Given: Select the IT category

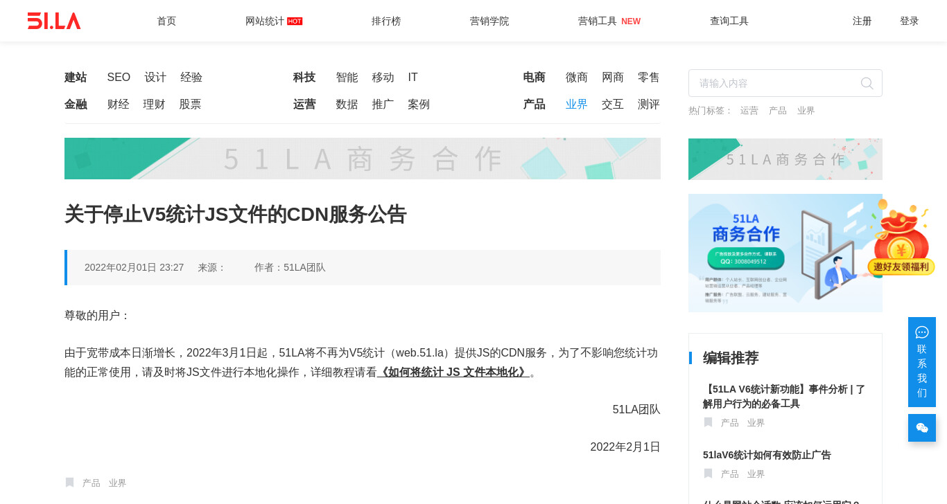Looking at the screenshot, I should click(413, 78).
